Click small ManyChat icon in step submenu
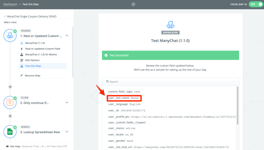The width and height of the screenshot is (264, 150). 22,43
